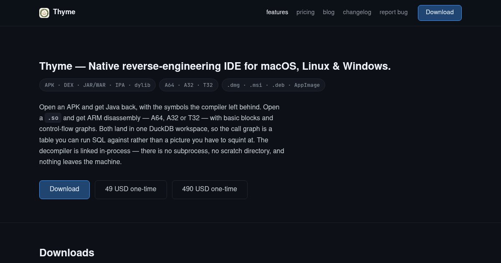Click the main Thyme headline
Viewport: 501px width, 263px height.
pos(215,66)
